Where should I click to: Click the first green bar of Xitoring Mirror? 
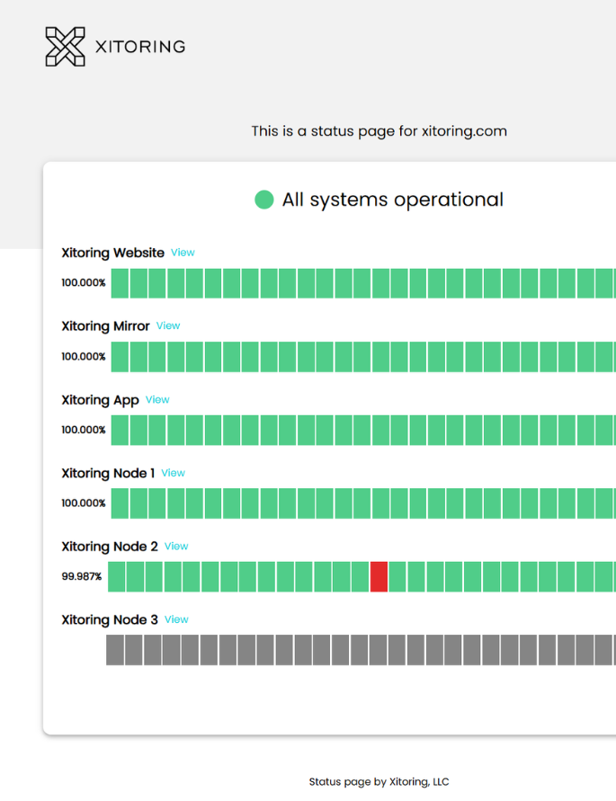coord(120,357)
